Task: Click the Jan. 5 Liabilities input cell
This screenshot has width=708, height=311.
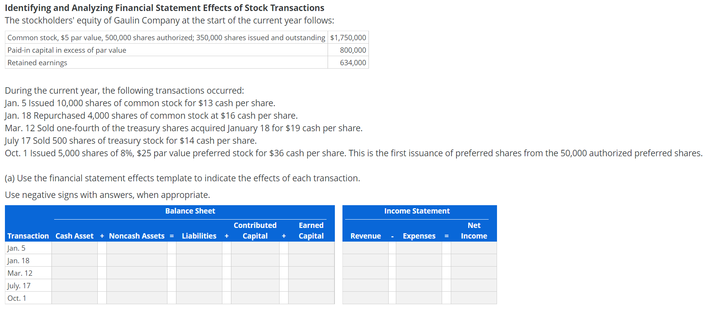Action: [199, 248]
